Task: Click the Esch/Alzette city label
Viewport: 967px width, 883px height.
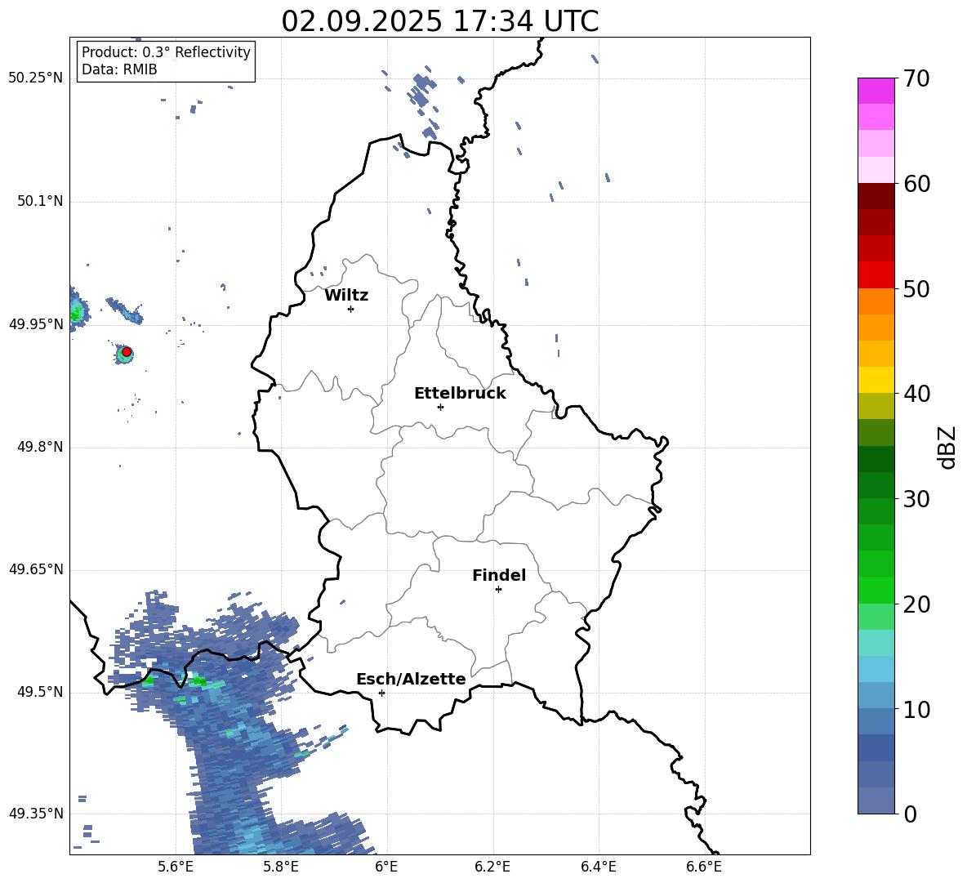Action: pyautogui.click(x=411, y=679)
